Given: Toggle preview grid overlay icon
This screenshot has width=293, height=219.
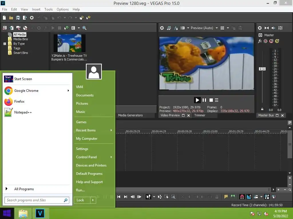Looking at the screenshot, I should pyautogui.click(x=222, y=28).
